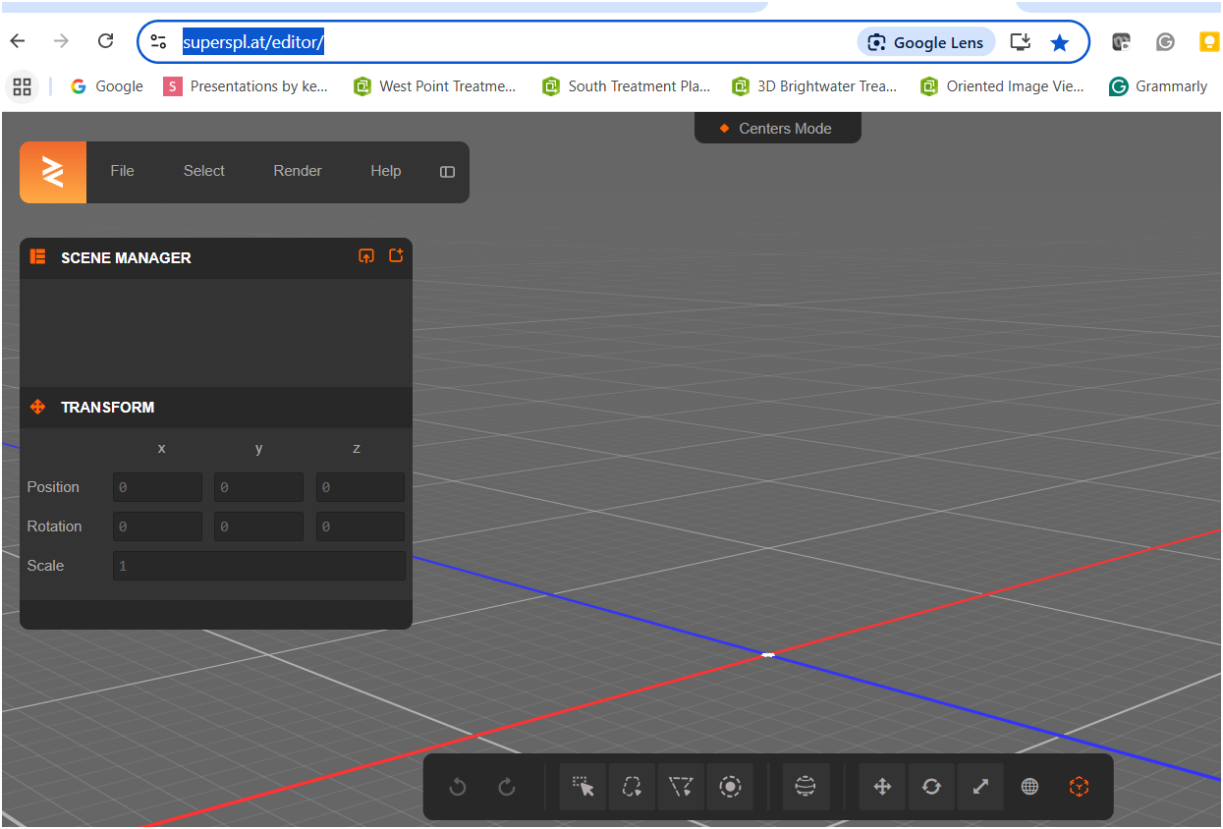
Task: Select the sphere selection tool
Action: pyautogui.click(x=806, y=787)
